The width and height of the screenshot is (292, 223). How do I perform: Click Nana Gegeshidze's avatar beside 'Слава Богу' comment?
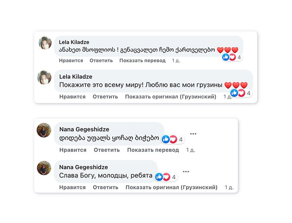coord(44,168)
